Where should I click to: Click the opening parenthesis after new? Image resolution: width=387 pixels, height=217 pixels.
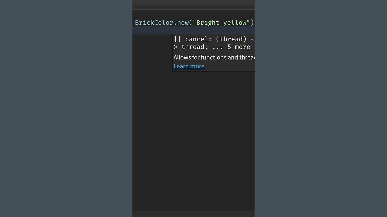click(191, 23)
